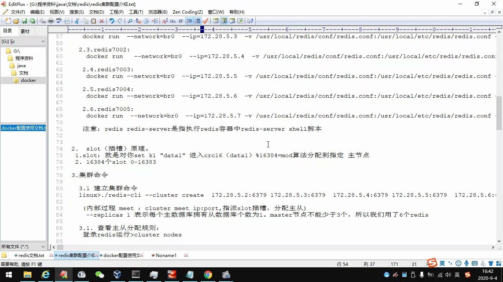Select the 程序资料 folder in tree
This screenshot has height=282, width=503.
click(x=21, y=58)
